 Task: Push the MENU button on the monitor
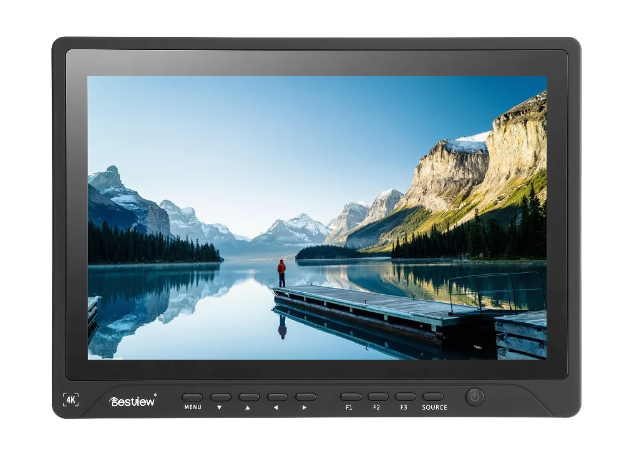(x=192, y=397)
